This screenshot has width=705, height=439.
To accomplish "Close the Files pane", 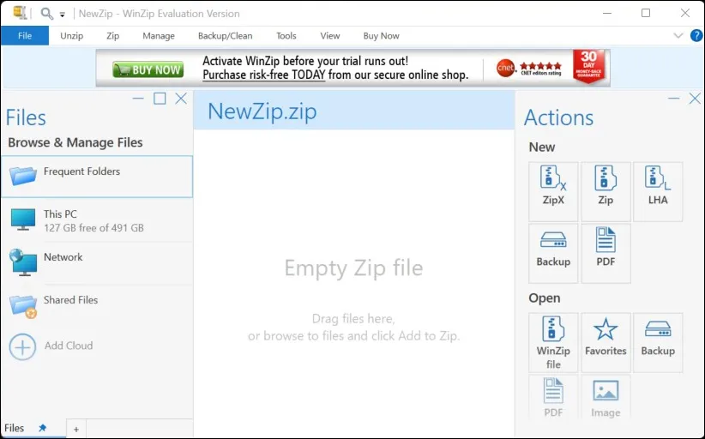I will coord(181,99).
